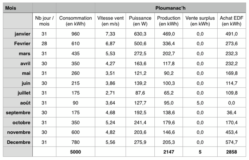Select the "Production (en kWh)" column header
Image resolution: width=249 pixels, height=160 pixels.
click(169, 21)
